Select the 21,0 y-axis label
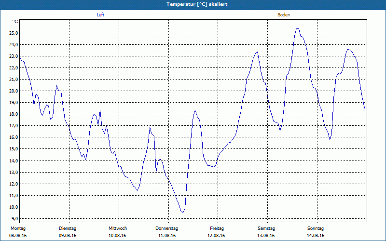 14,79
